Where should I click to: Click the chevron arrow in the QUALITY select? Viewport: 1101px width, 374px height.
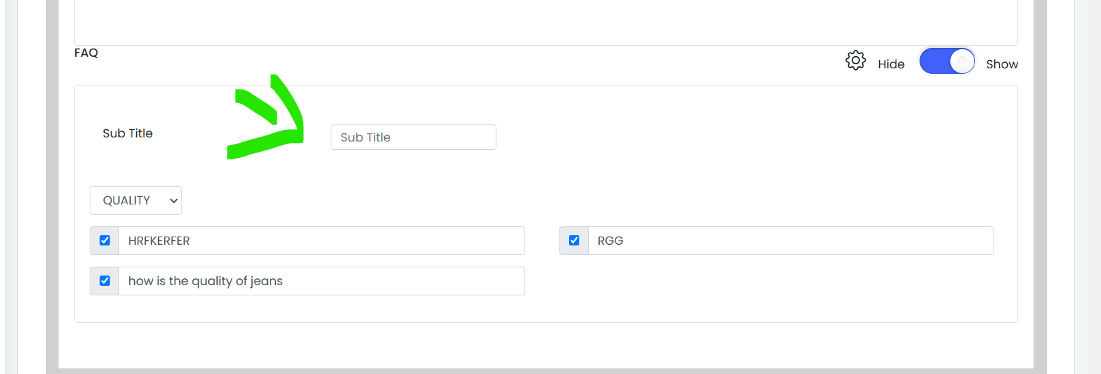(x=174, y=200)
